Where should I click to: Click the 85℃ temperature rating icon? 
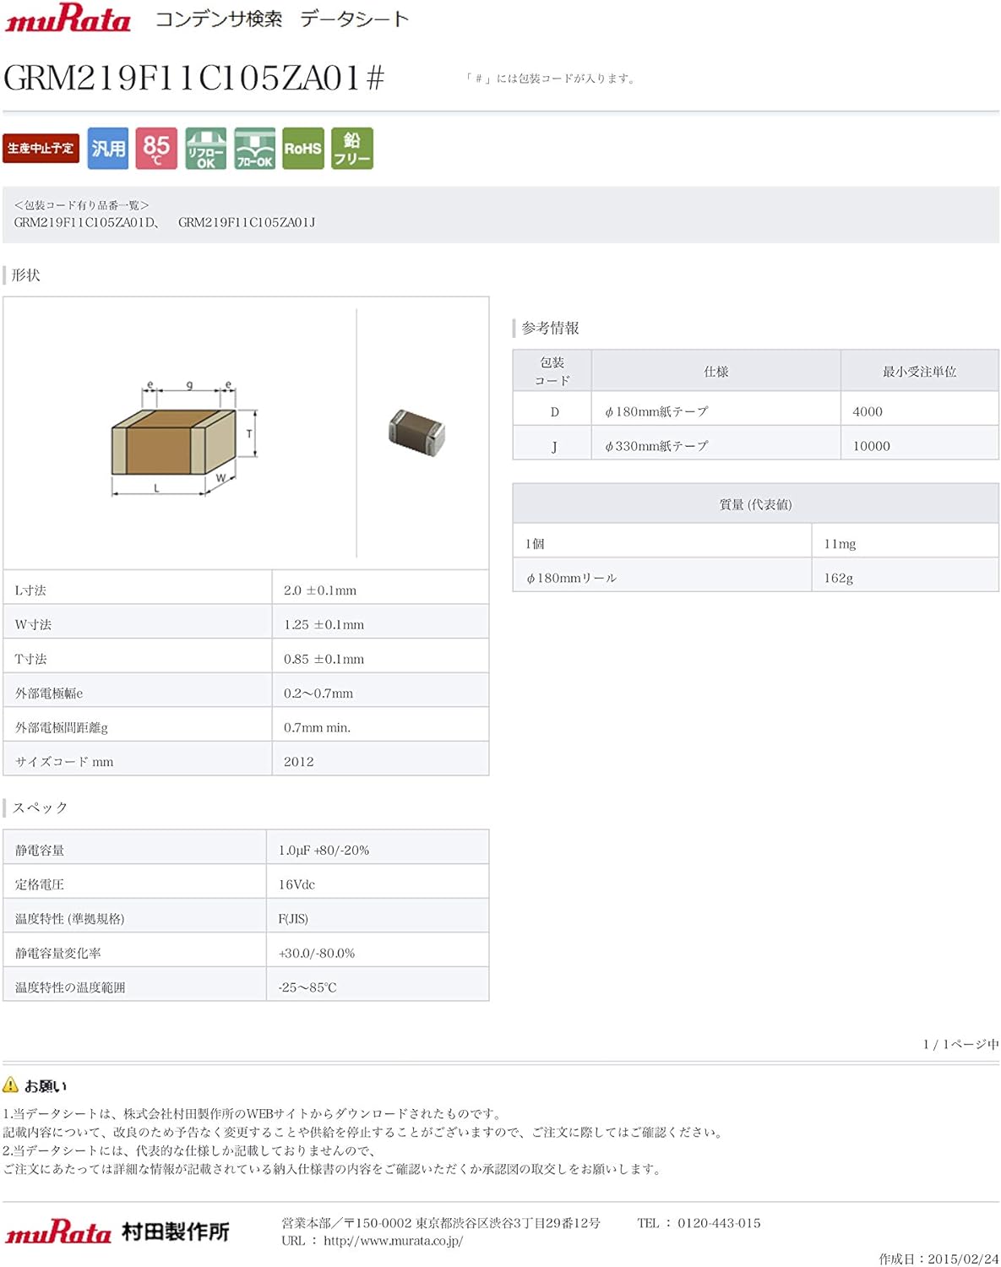tap(156, 148)
